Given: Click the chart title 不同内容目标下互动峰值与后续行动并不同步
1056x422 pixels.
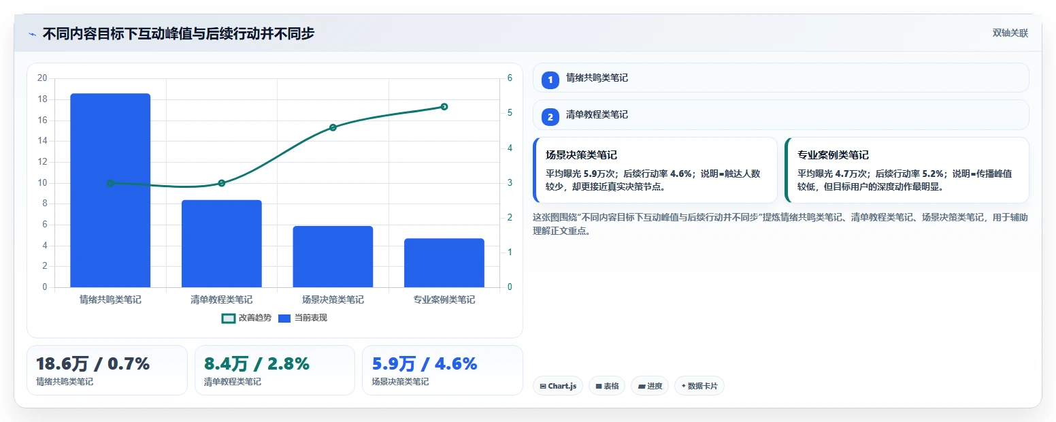Looking at the screenshot, I should tap(178, 33).
